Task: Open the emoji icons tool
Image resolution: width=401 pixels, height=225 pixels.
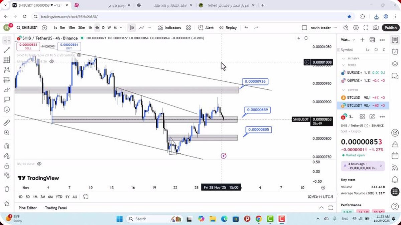Action: point(7,109)
